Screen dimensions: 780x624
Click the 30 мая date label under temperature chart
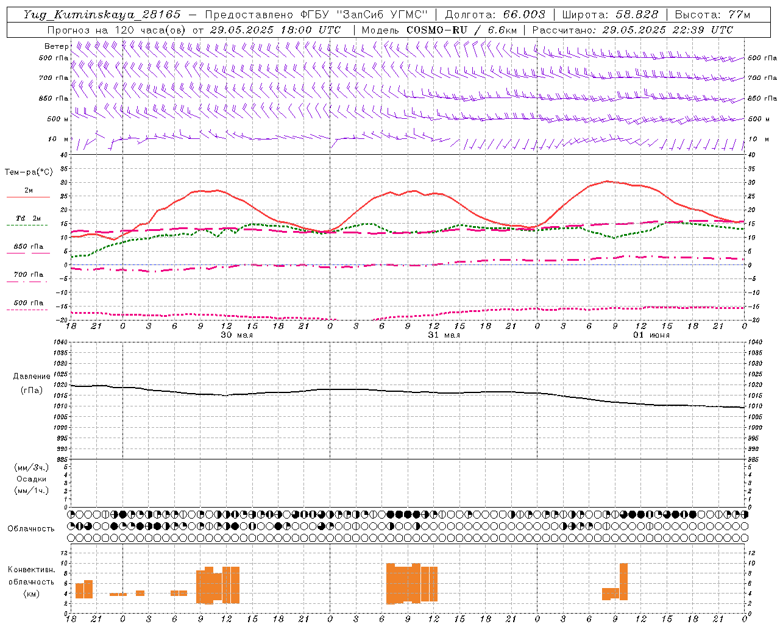pos(237,335)
